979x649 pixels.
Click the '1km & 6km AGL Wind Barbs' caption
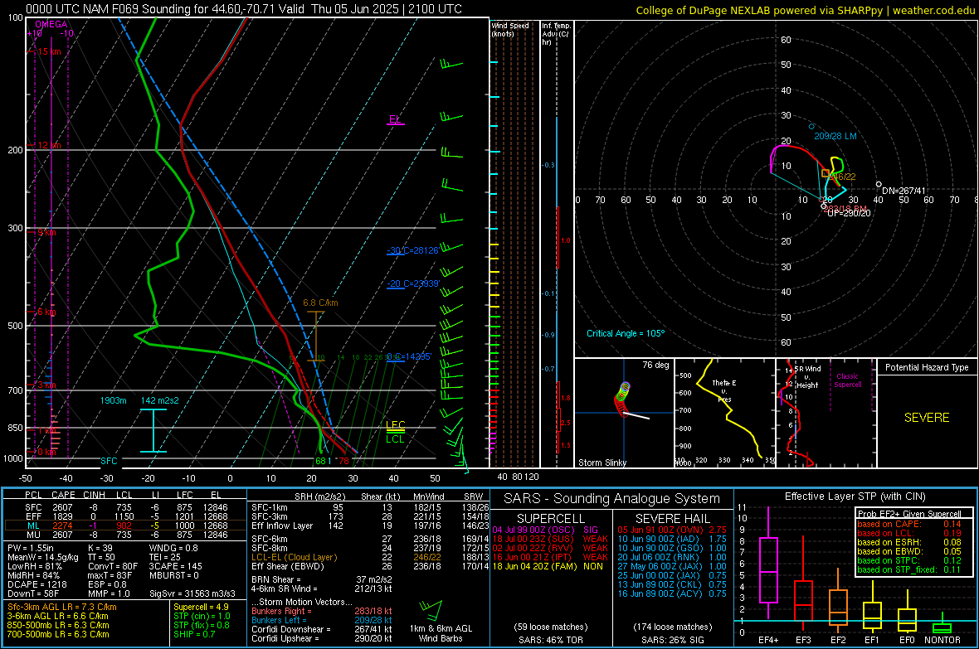coord(441,633)
